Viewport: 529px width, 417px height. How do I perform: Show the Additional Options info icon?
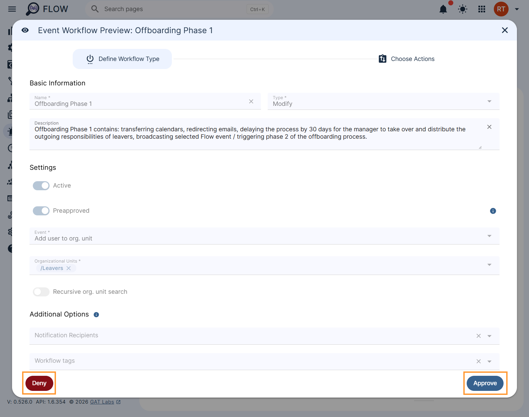[96, 315]
